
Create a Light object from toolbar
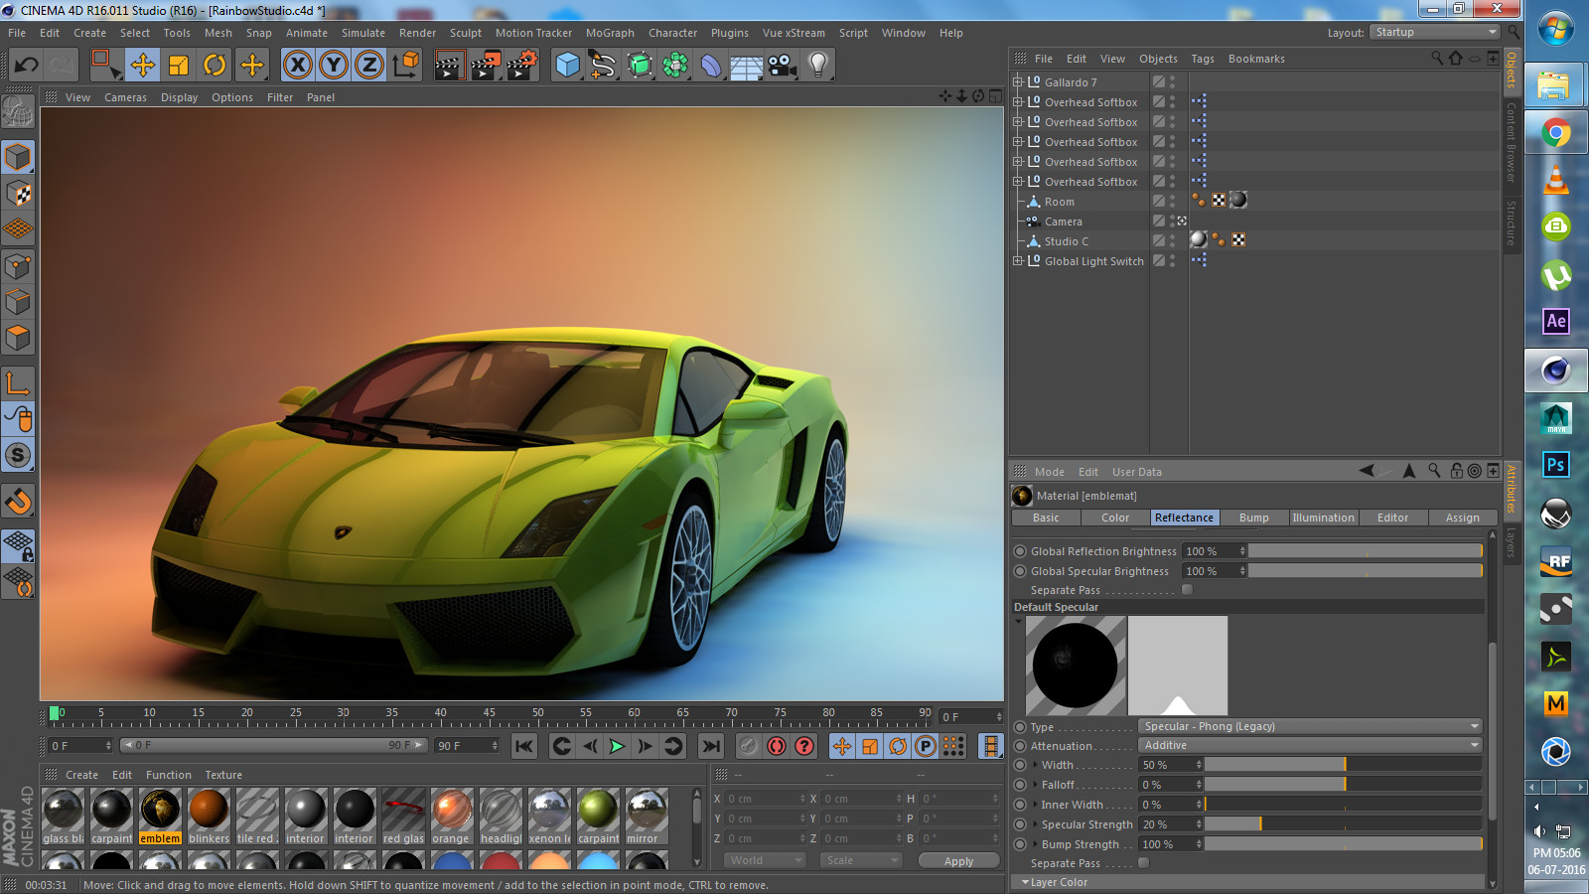[x=817, y=65]
